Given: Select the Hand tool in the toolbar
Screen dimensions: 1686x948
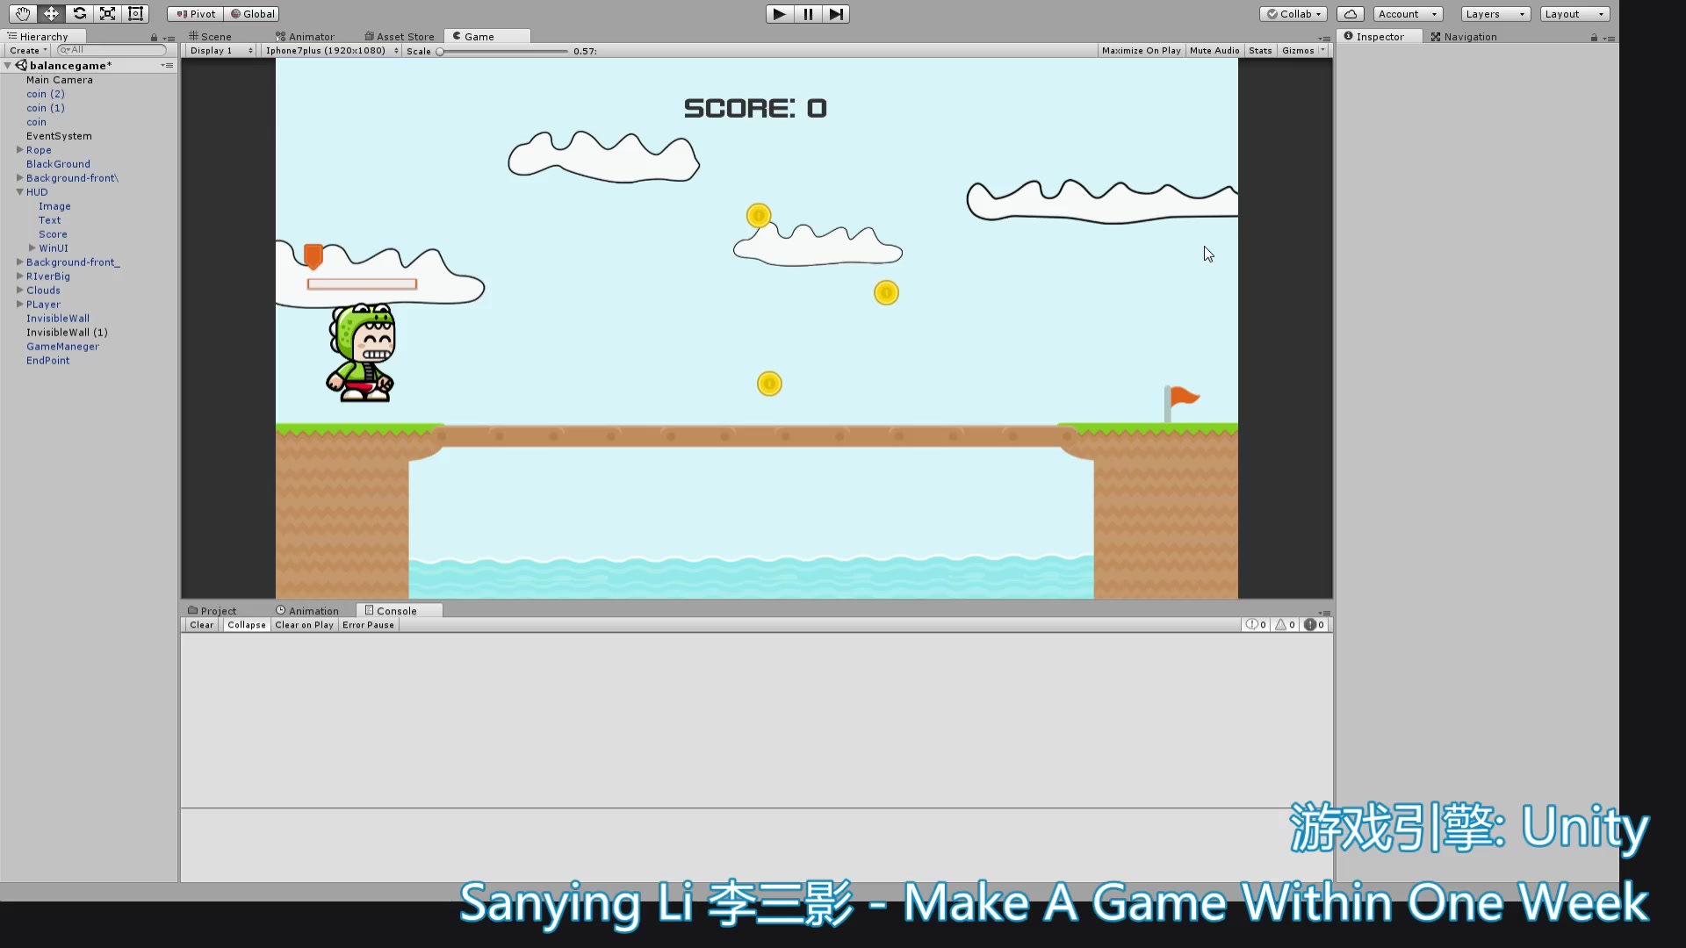Looking at the screenshot, I should 23,13.
